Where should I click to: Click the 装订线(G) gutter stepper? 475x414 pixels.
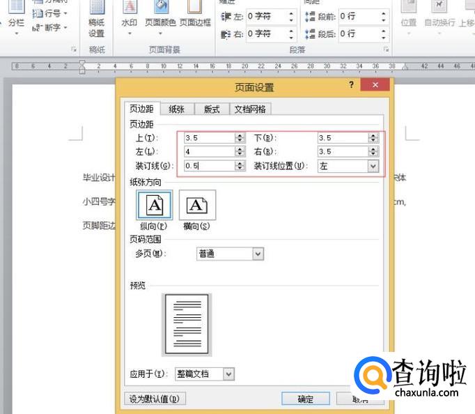point(240,166)
